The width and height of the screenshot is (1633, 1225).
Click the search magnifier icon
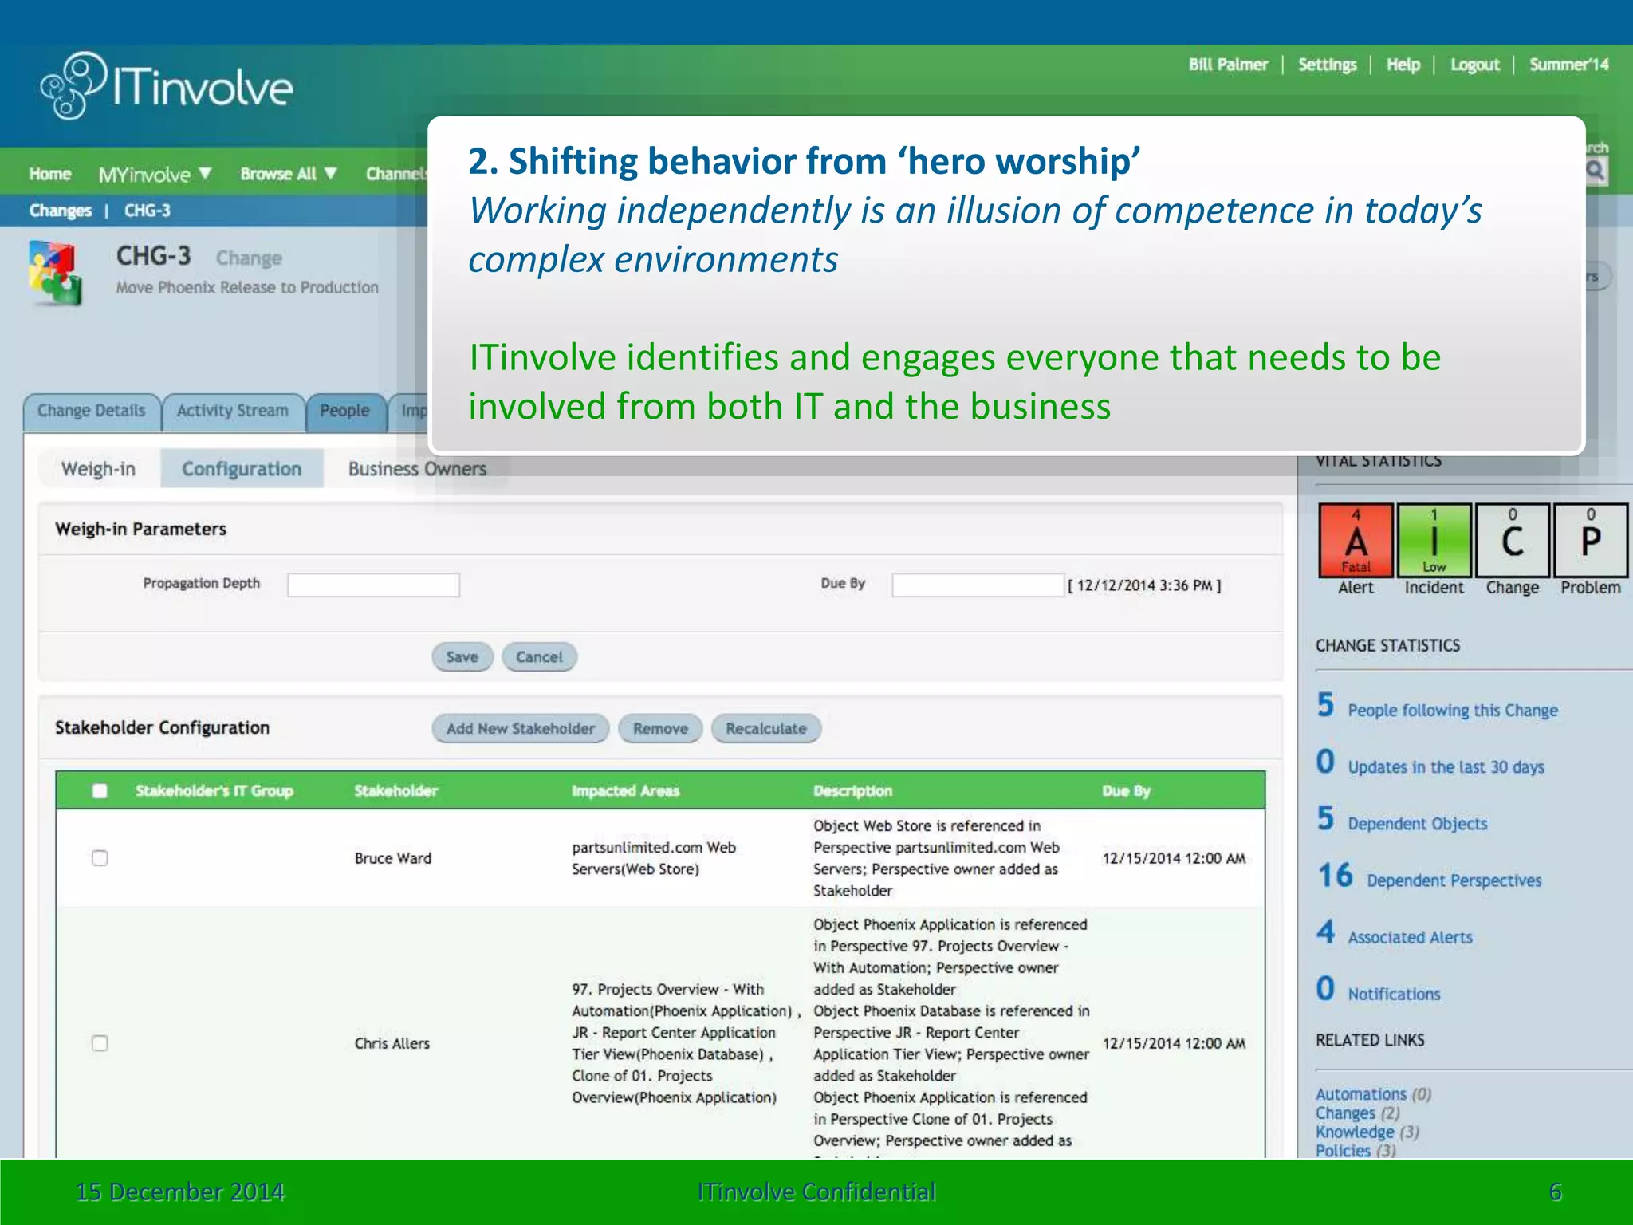click(x=1596, y=171)
